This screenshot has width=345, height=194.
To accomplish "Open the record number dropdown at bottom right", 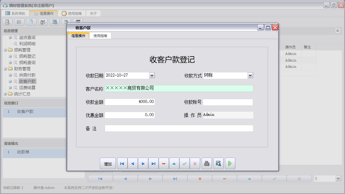I will point(338,178).
